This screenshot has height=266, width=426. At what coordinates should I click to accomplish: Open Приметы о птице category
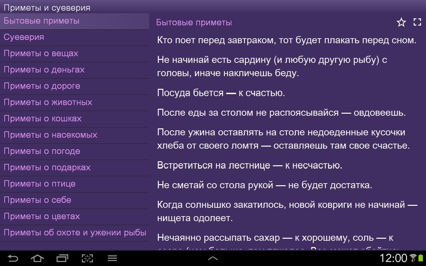[75, 184]
